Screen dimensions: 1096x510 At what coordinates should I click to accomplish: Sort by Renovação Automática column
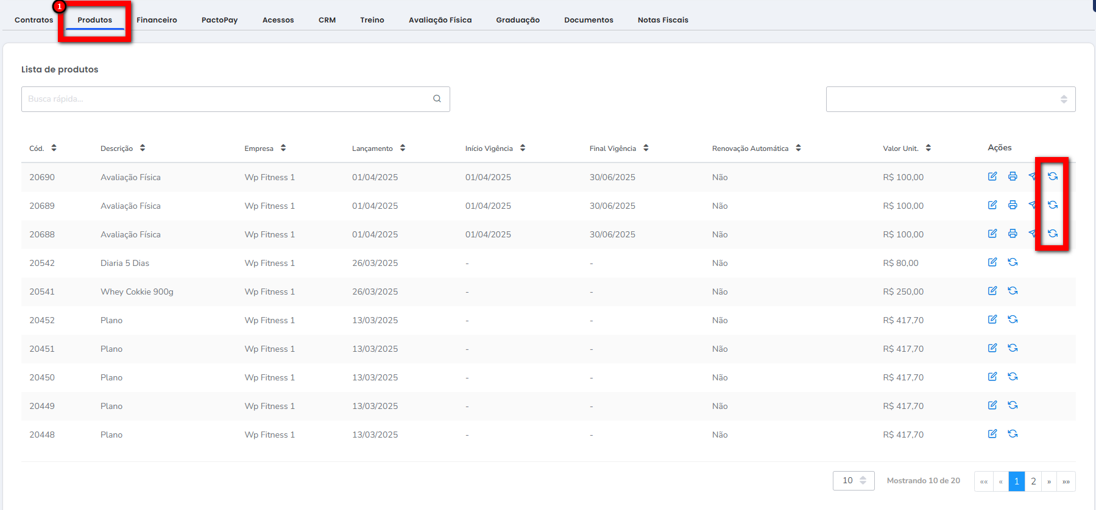[798, 148]
